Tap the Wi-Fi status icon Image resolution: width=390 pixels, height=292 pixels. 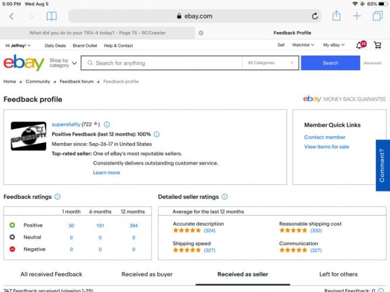pos(355,4)
